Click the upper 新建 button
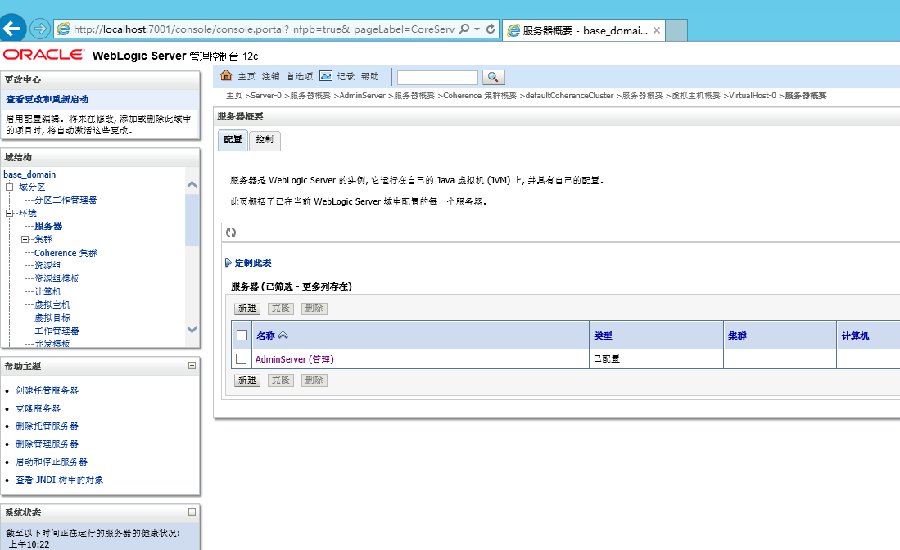 pyautogui.click(x=247, y=309)
